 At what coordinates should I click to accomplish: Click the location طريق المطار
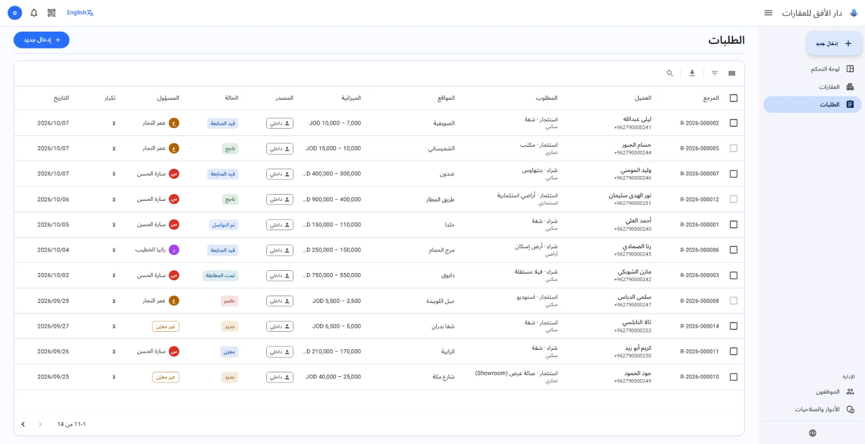point(441,200)
